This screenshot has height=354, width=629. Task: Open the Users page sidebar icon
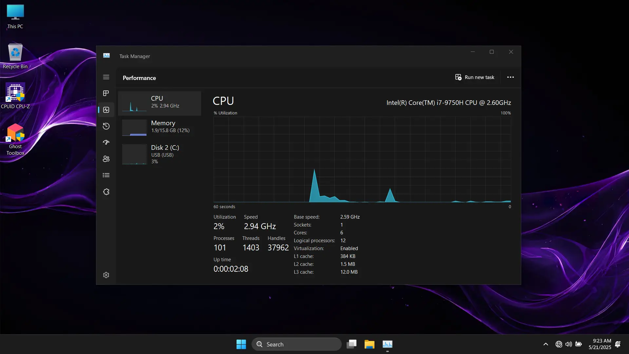(106, 159)
